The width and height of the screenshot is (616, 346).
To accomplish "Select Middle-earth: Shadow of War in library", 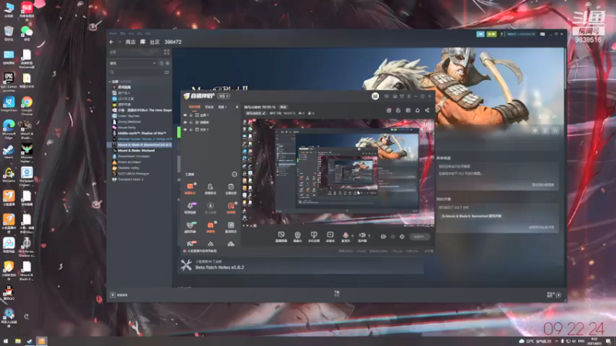I will (x=142, y=133).
